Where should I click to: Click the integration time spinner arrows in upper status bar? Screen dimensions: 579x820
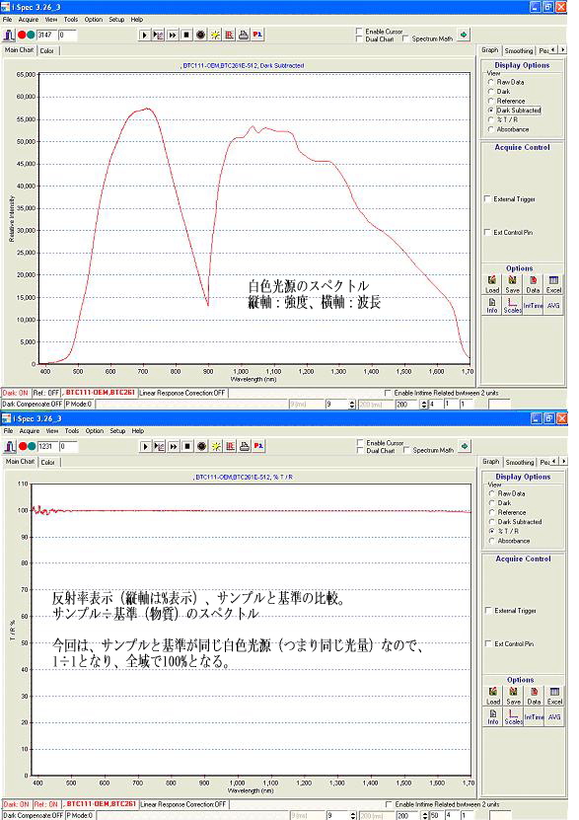(351, 405)
